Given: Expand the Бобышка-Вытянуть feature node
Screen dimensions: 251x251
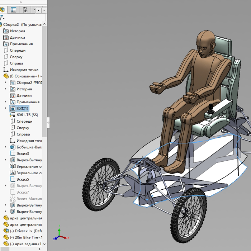Looking at the screenshot, I should click(5, 147).
